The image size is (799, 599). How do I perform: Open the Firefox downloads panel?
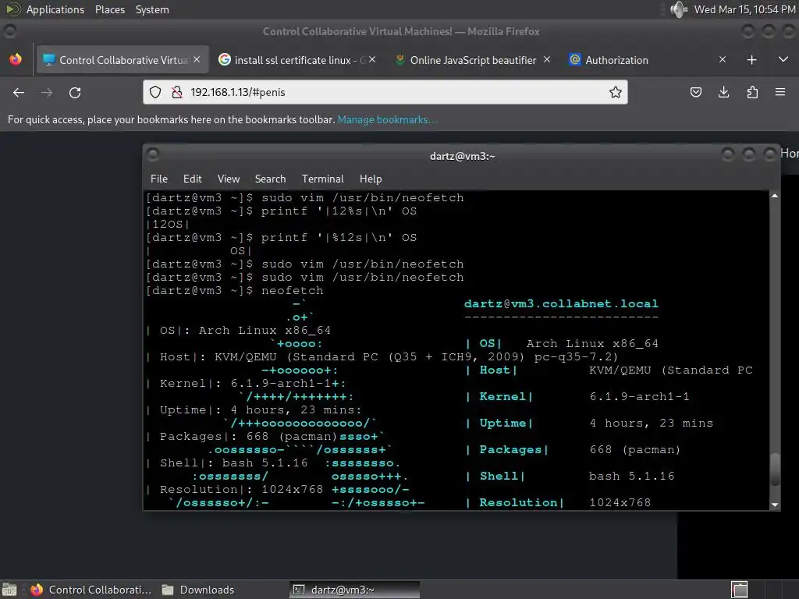tap(723, 92)
